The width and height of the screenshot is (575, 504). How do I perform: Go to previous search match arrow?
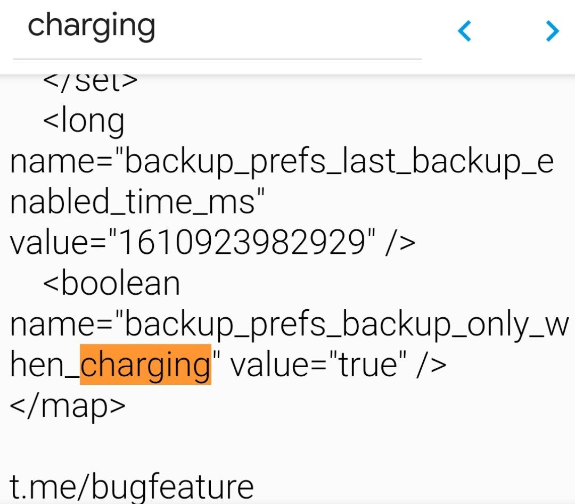pyautogui.click(x=464, y=31)
